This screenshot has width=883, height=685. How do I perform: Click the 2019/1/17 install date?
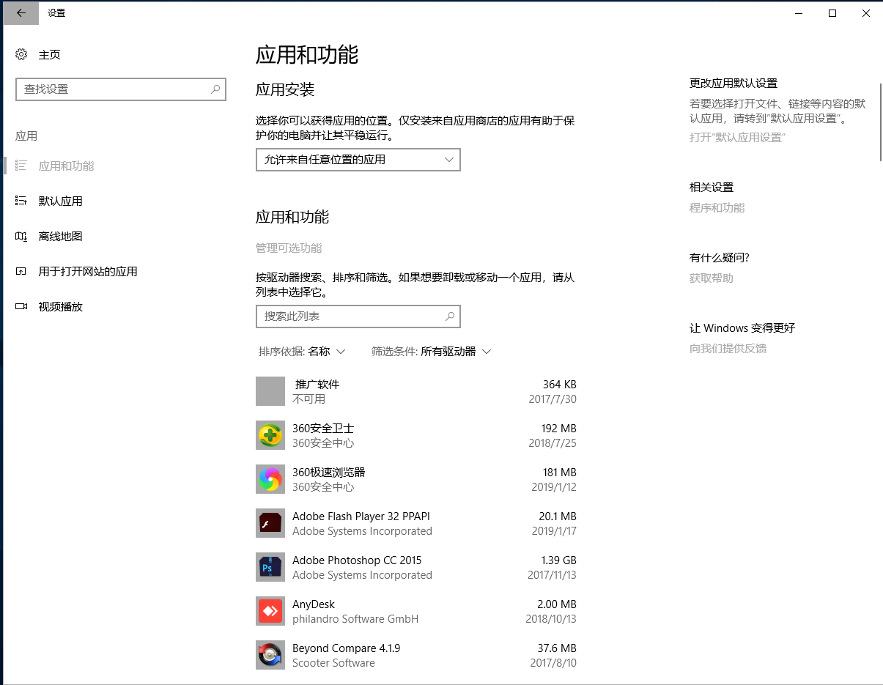[x=553, y=530]
